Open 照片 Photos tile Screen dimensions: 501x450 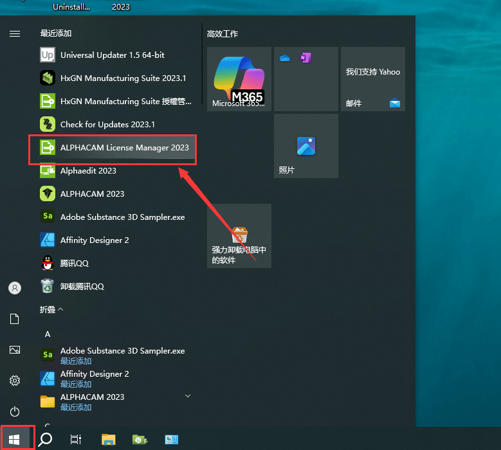tap(305, 146)
